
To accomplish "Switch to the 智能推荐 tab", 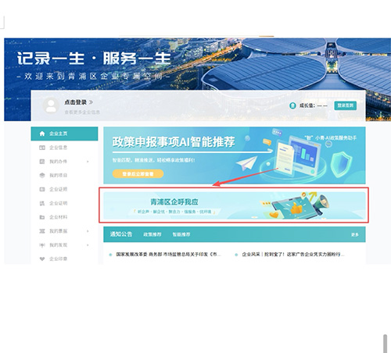I will click(181, 234).
